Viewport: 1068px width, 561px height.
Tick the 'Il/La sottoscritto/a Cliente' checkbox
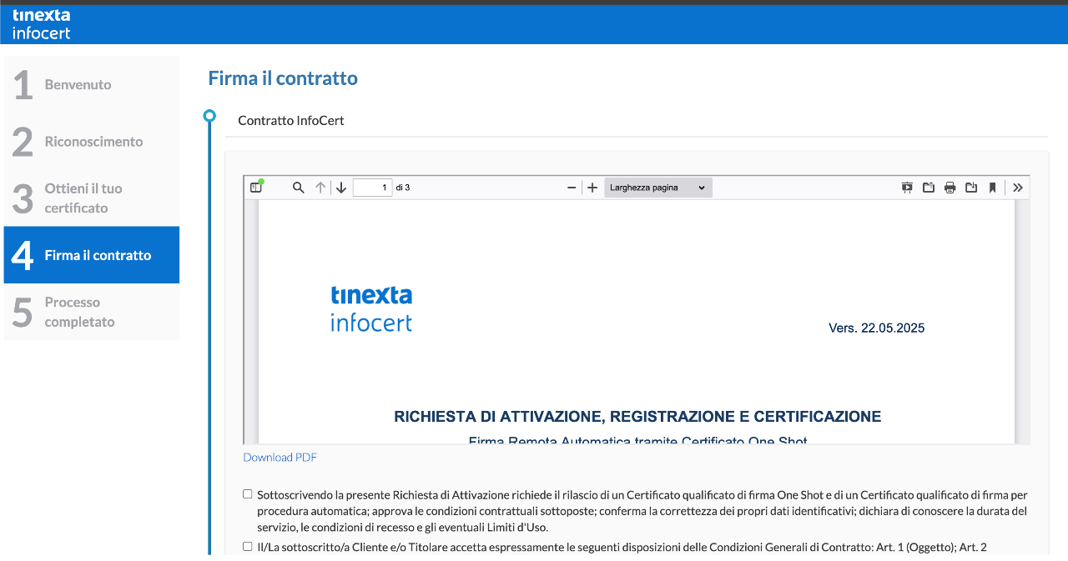(247, 547)
